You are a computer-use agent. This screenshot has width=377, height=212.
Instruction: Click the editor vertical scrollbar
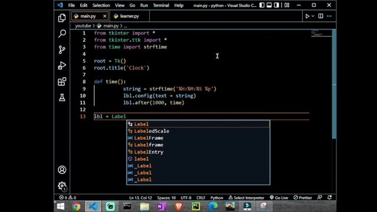point(334,84)
